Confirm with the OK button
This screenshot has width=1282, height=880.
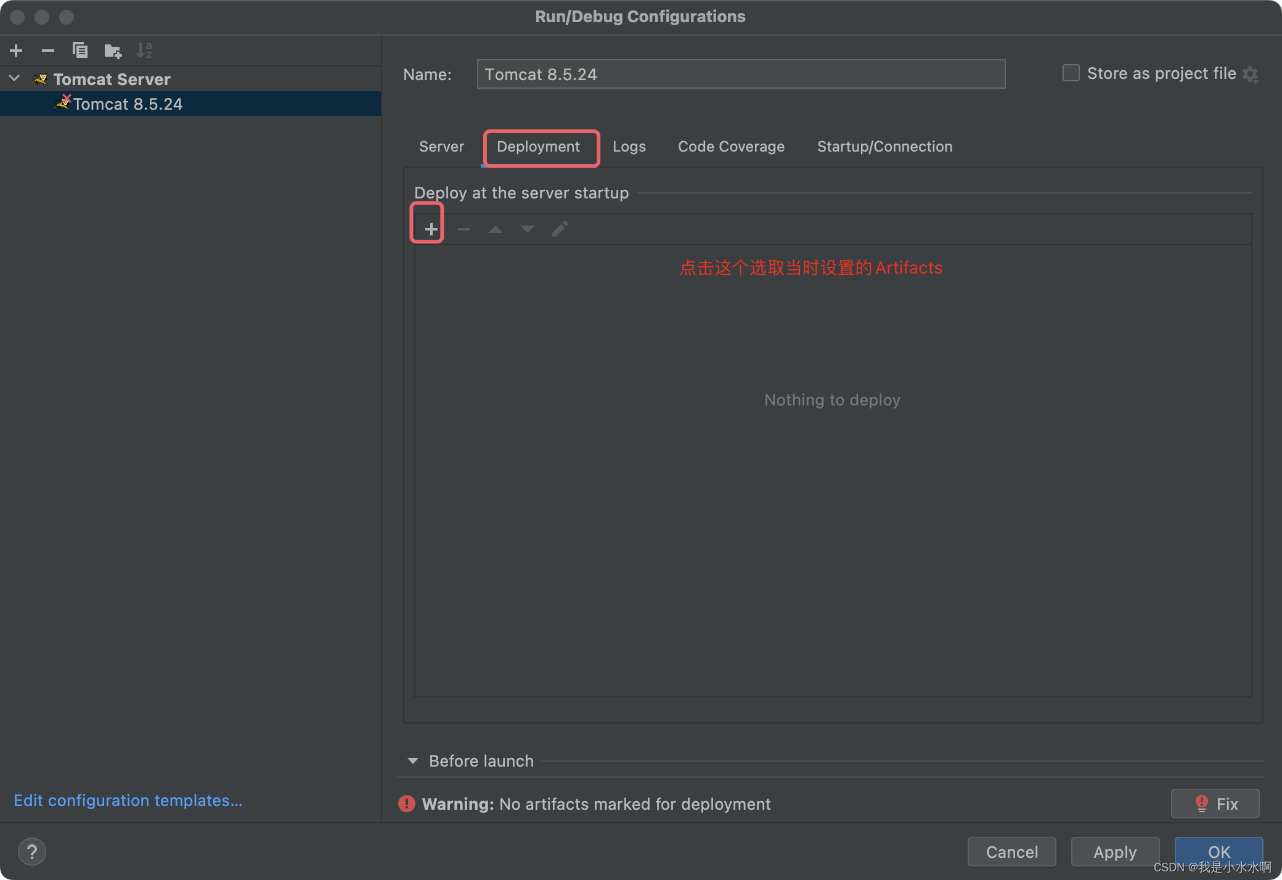coord(1219,852)
